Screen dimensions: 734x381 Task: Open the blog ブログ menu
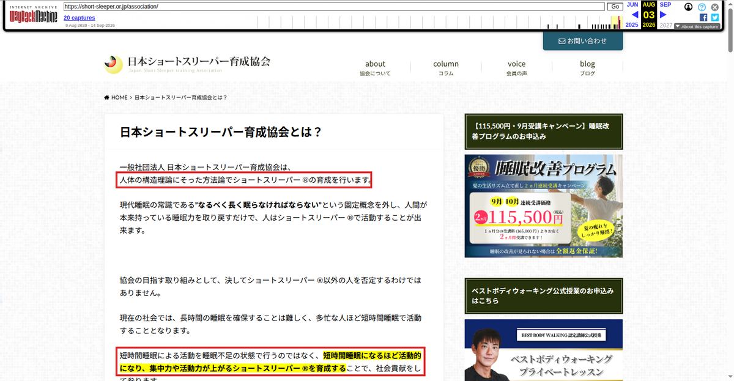tap(587, 68)
